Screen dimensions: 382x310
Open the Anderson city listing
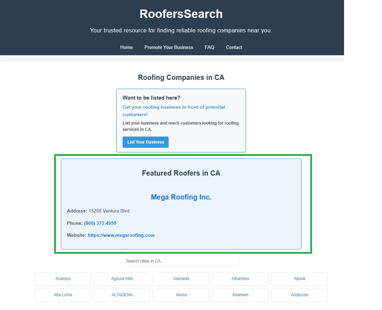299,295
